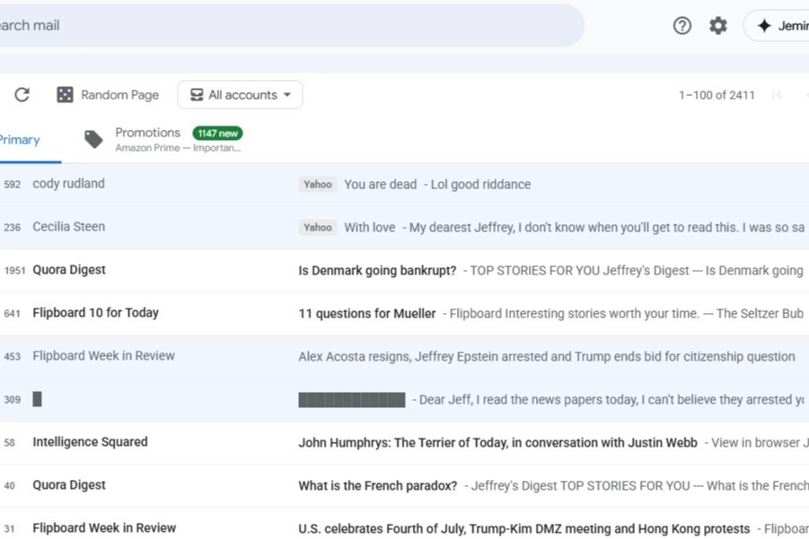Screen dimensions: 809x539
Task: Jump to first page arrow icon
Action: [x=778, y=95]
